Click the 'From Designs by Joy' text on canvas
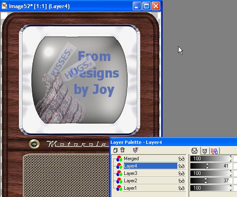The width and height of the screenshot is (237, 197). (x=96, y=74)
